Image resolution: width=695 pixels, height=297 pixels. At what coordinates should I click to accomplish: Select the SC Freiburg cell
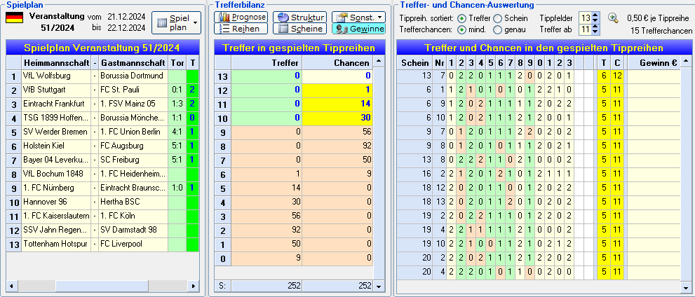[133, 160]
